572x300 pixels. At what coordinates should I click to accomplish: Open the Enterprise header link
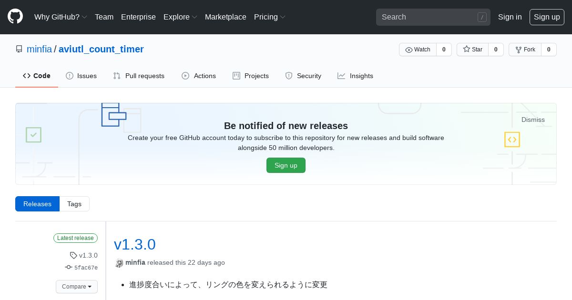coord(138,17)
